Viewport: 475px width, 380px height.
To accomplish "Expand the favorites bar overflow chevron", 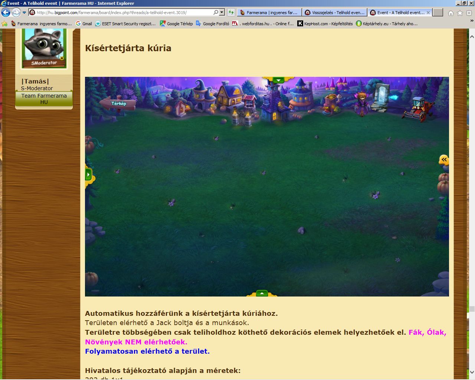I will (472, 21).
